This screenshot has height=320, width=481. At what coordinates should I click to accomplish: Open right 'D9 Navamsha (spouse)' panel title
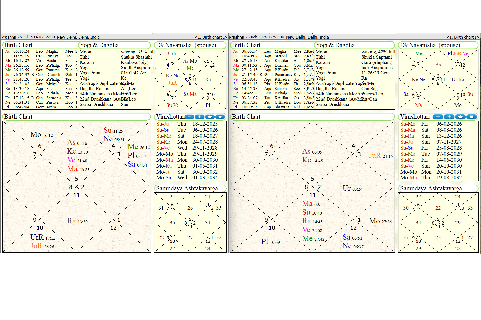pos(430,45)
